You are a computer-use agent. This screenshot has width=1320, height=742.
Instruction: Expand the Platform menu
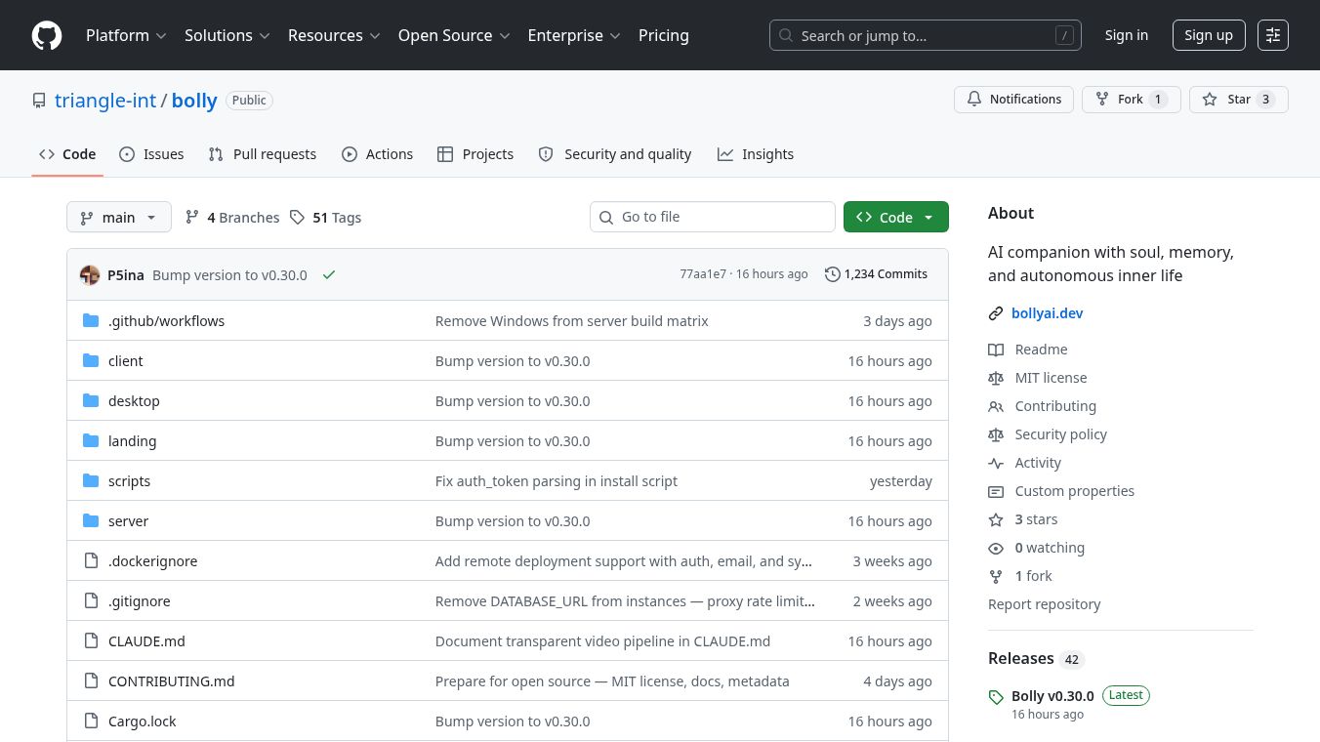point(126,35)
